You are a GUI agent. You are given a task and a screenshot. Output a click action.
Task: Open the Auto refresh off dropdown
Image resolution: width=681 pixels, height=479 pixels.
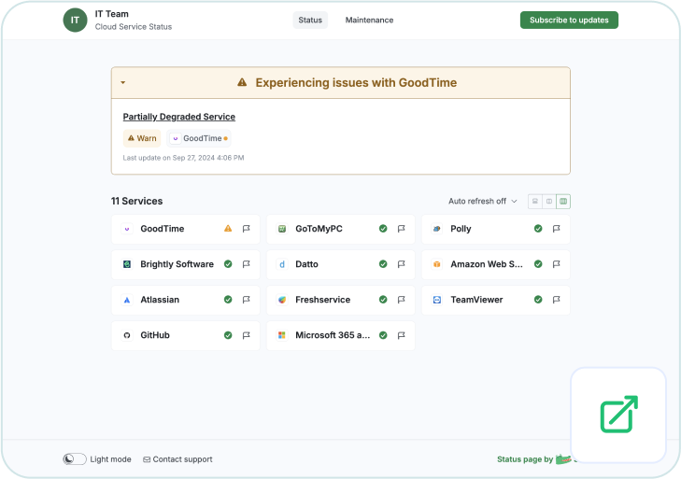click(483, 201)
